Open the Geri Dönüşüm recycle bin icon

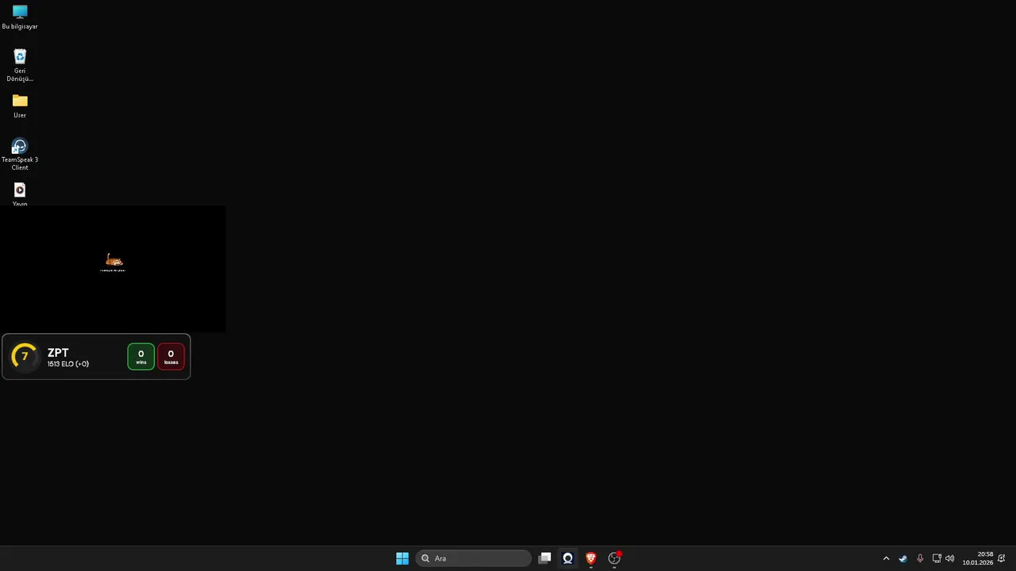(x=20, y=65)
